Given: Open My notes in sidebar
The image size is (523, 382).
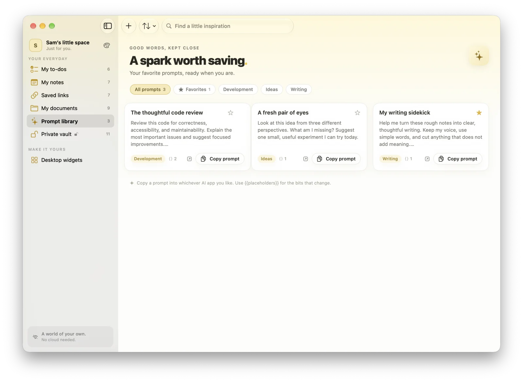Looking at the screenshot, I should click(x=71, y=82).
